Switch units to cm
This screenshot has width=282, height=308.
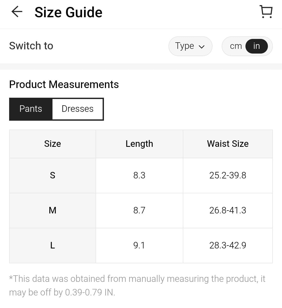click(x=236, y=46)
